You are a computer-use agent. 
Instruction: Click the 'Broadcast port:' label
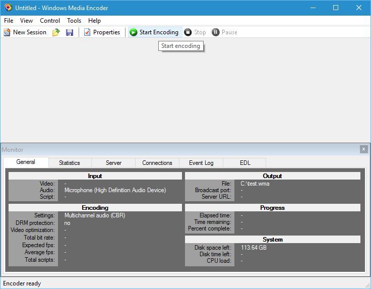213,190
